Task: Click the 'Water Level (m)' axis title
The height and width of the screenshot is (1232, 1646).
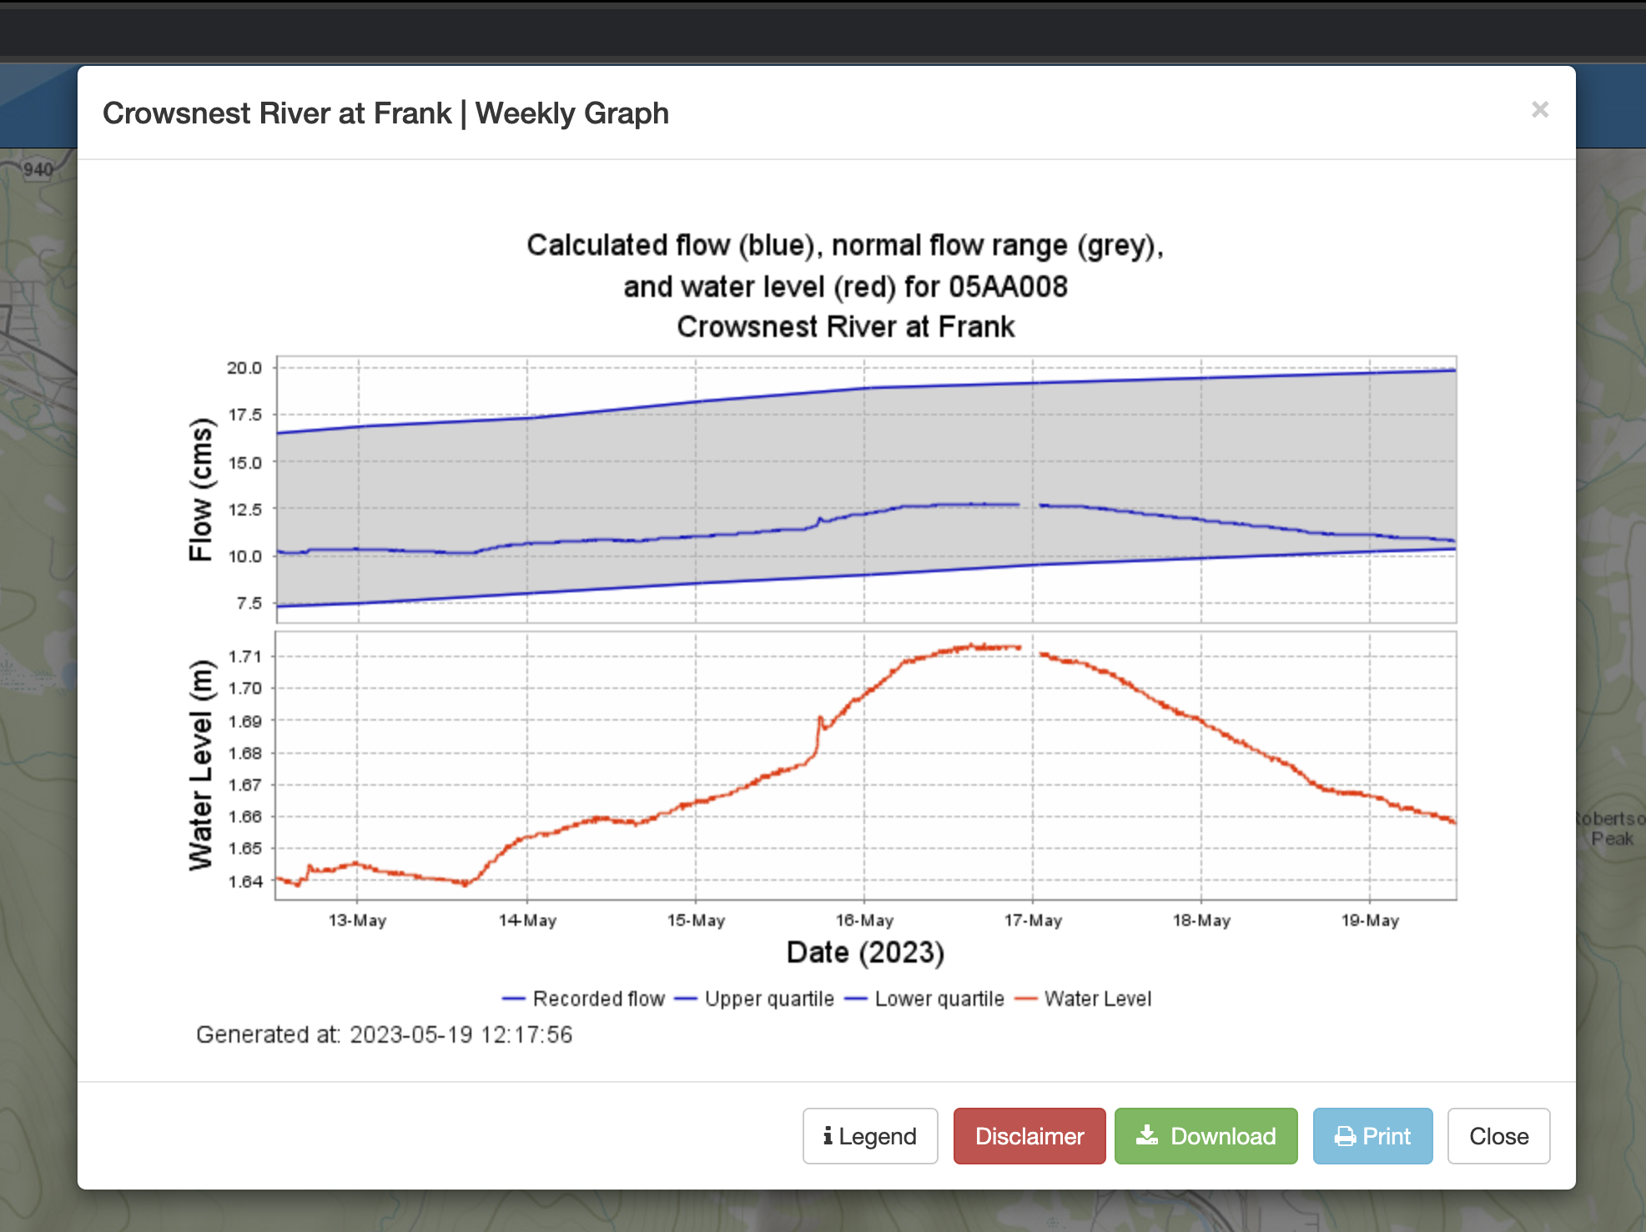Action: click(201, 765)
